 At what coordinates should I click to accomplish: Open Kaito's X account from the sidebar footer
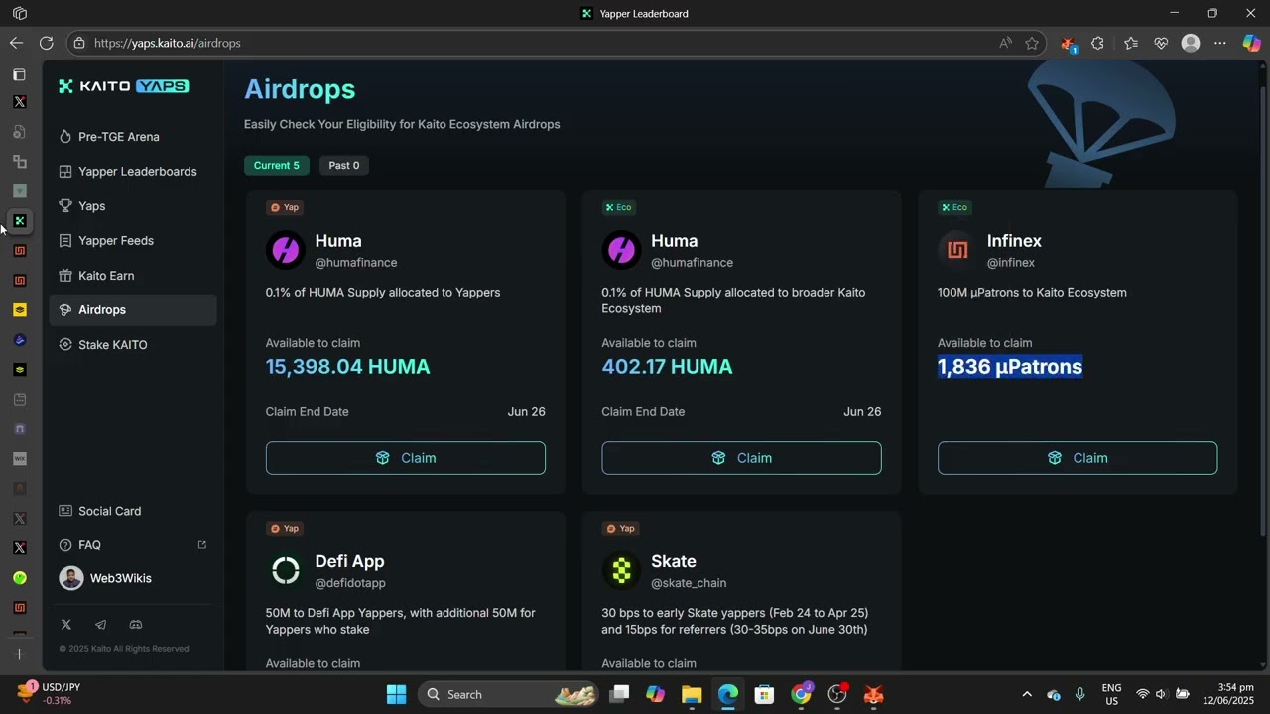pos(65,625)
